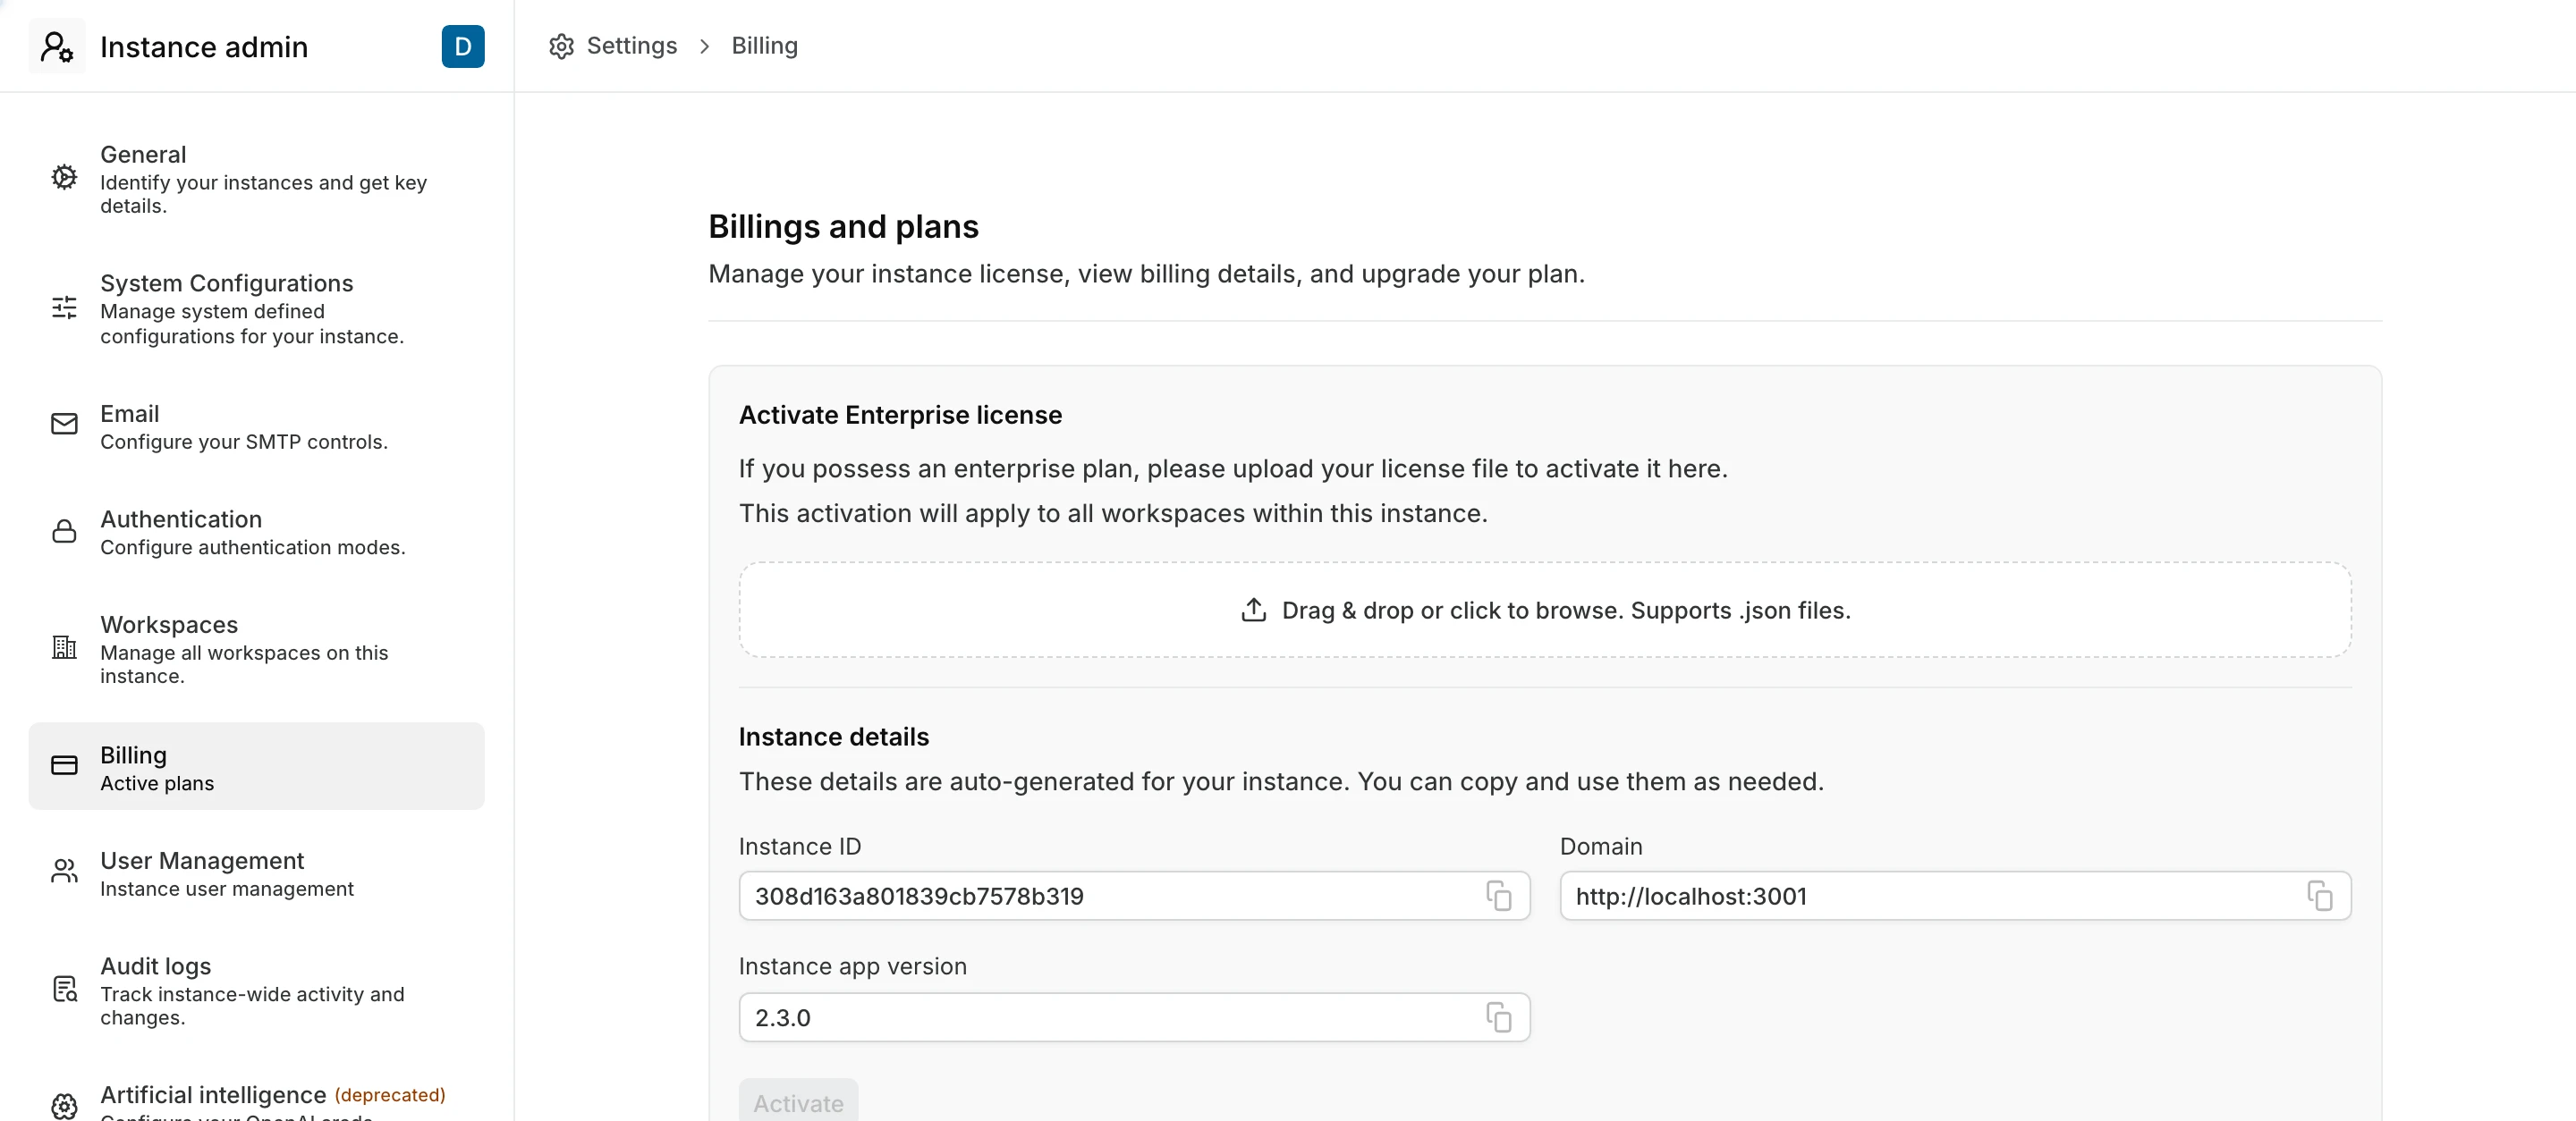The width and height of the screenshot is (2576, 1121).
Task: Click 'If you possess an enterprise plan' text
Action: click(1233, 469)
